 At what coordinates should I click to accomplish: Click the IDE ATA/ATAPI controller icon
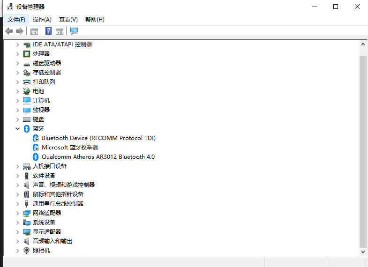[27, 44]
